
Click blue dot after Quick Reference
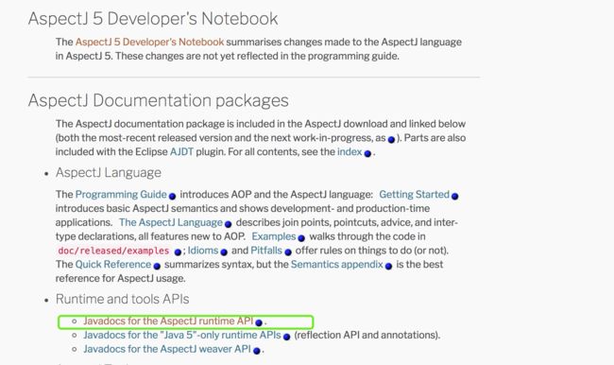click(x=157, y=267)
